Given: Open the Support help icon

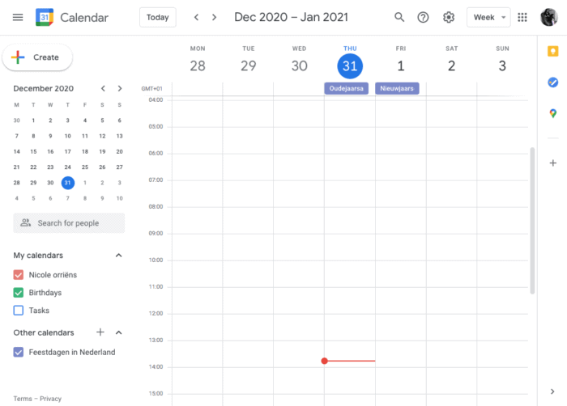Looking at the screenshot, I should pos(423,17).
